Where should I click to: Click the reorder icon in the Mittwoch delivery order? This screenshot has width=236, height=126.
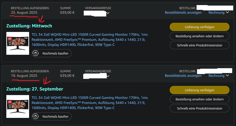coord(36,53)
